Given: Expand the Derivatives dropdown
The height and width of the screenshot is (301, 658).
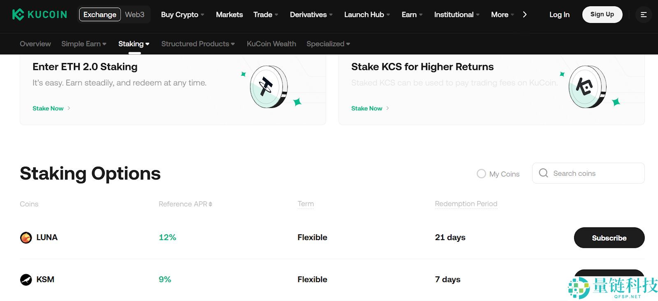Looking at the screenshot, I should (311, 14).
